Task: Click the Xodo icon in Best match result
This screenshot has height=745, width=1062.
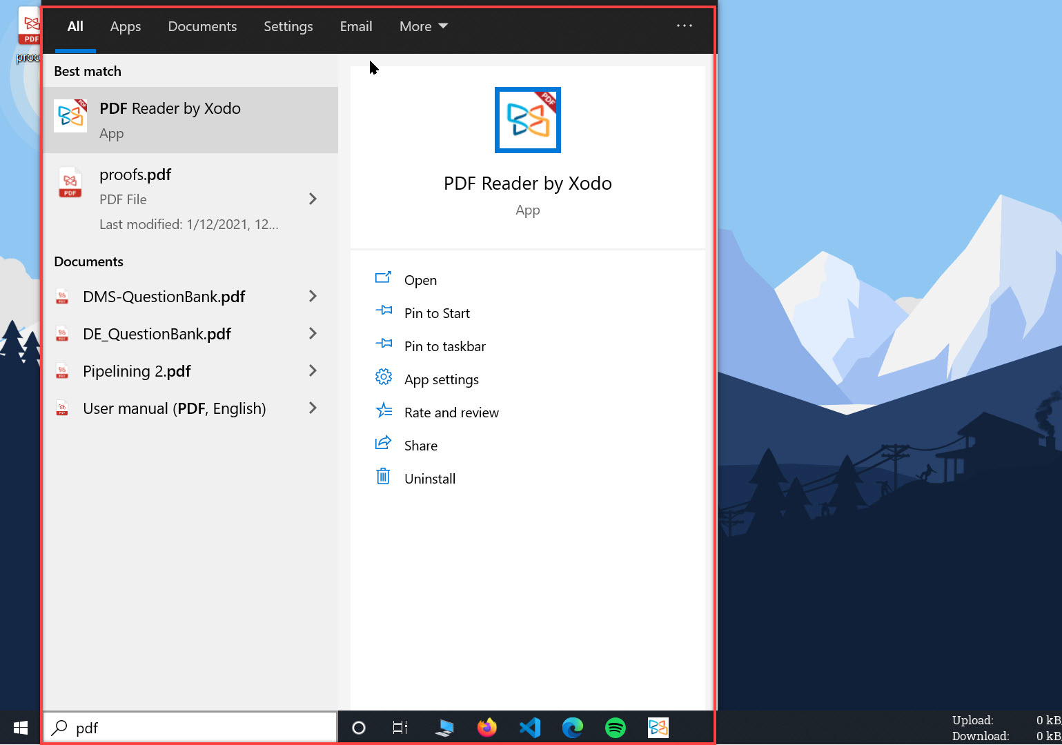Action: point(70,115)
